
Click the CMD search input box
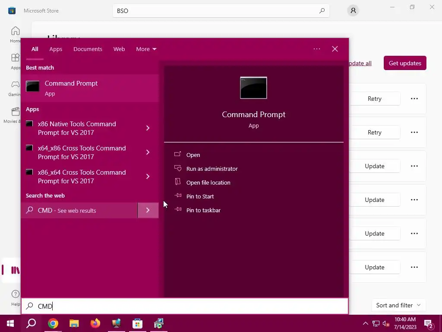click(x=185, y=306)
